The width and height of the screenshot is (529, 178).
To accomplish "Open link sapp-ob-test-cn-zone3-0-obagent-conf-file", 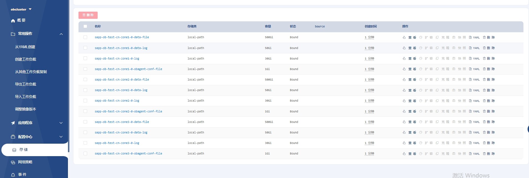I will (128, 153).
